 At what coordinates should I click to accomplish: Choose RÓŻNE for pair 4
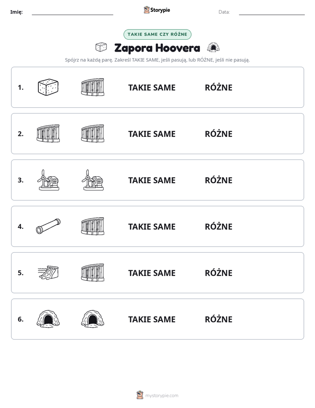(218, 227)
